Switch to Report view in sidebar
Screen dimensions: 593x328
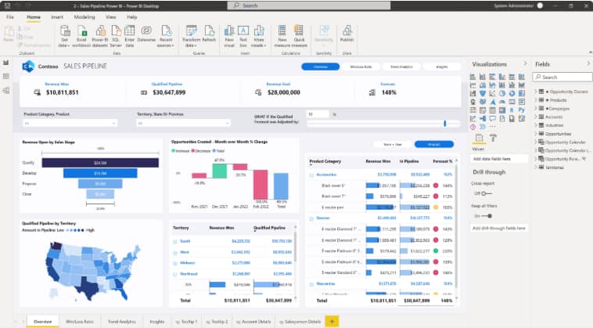(x=6, y=63)
